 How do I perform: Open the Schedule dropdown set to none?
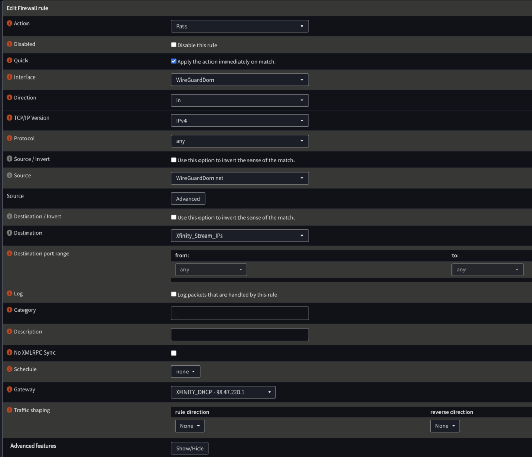coord(185,372)
